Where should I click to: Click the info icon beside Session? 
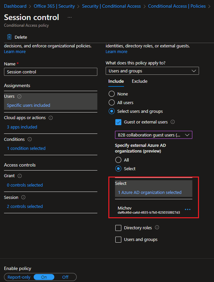(x=23, y=198)
